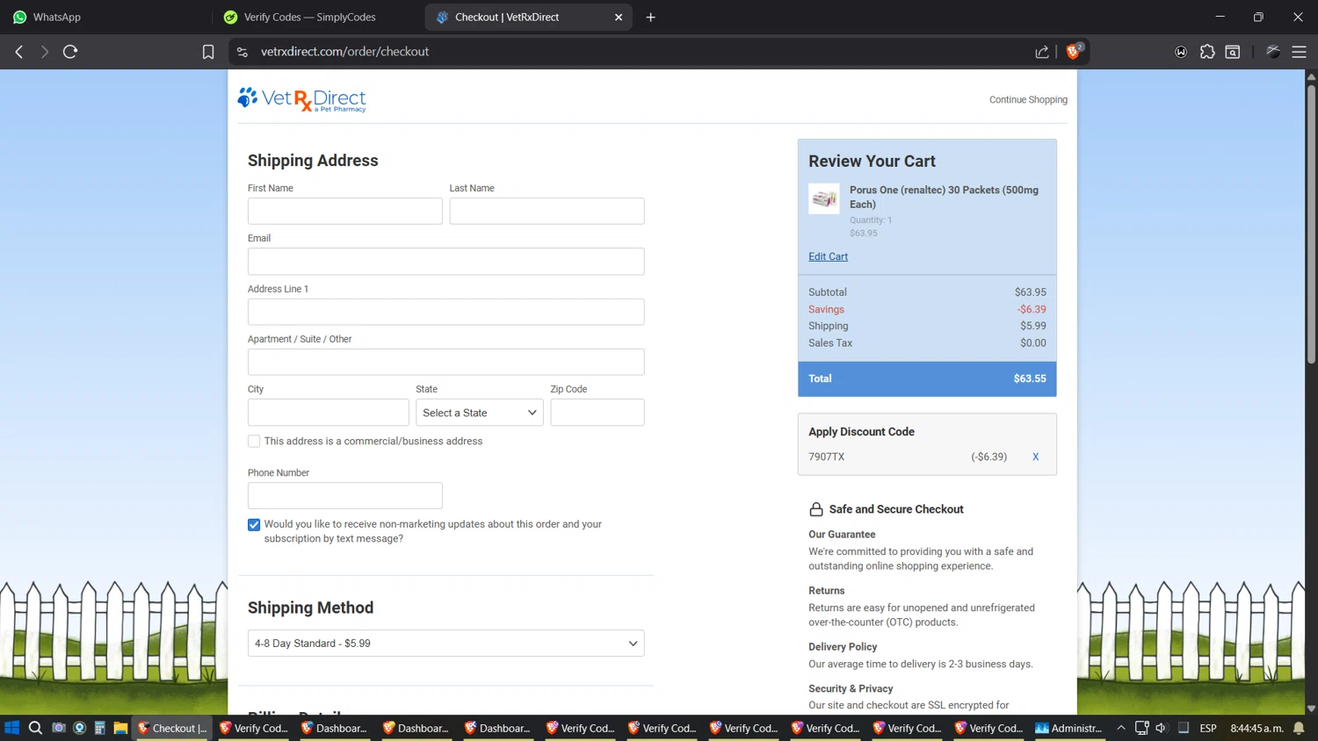1318x741 pixels.
Task: Click the City input field
Action: tap(329, 413)
